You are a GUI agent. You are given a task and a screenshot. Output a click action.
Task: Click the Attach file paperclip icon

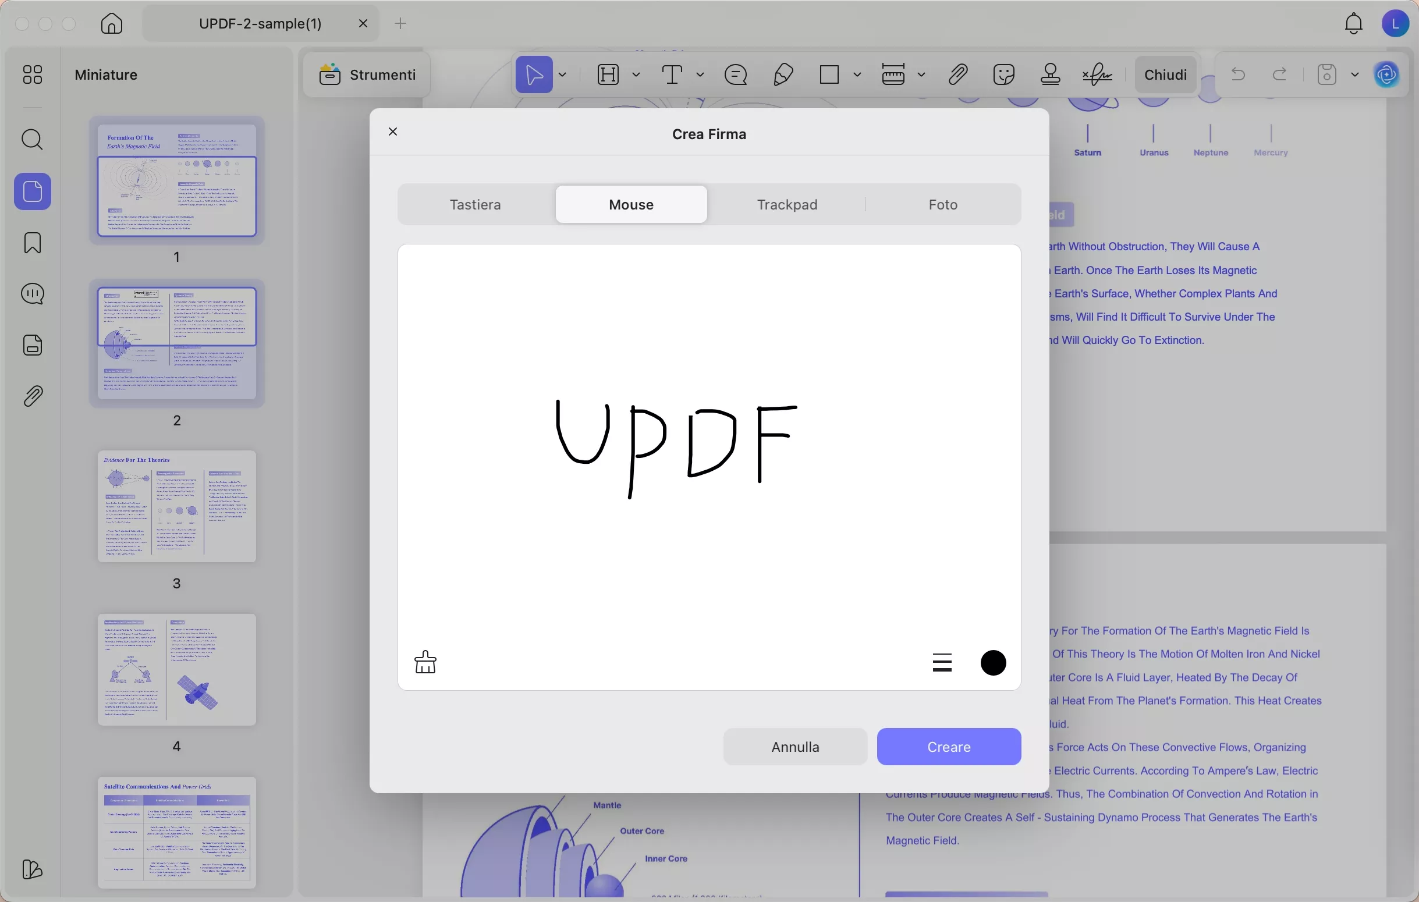[957, 73]
